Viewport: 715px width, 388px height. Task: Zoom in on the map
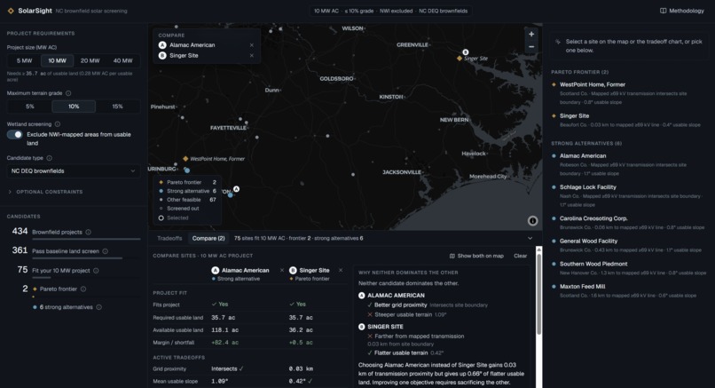[531, 35]
